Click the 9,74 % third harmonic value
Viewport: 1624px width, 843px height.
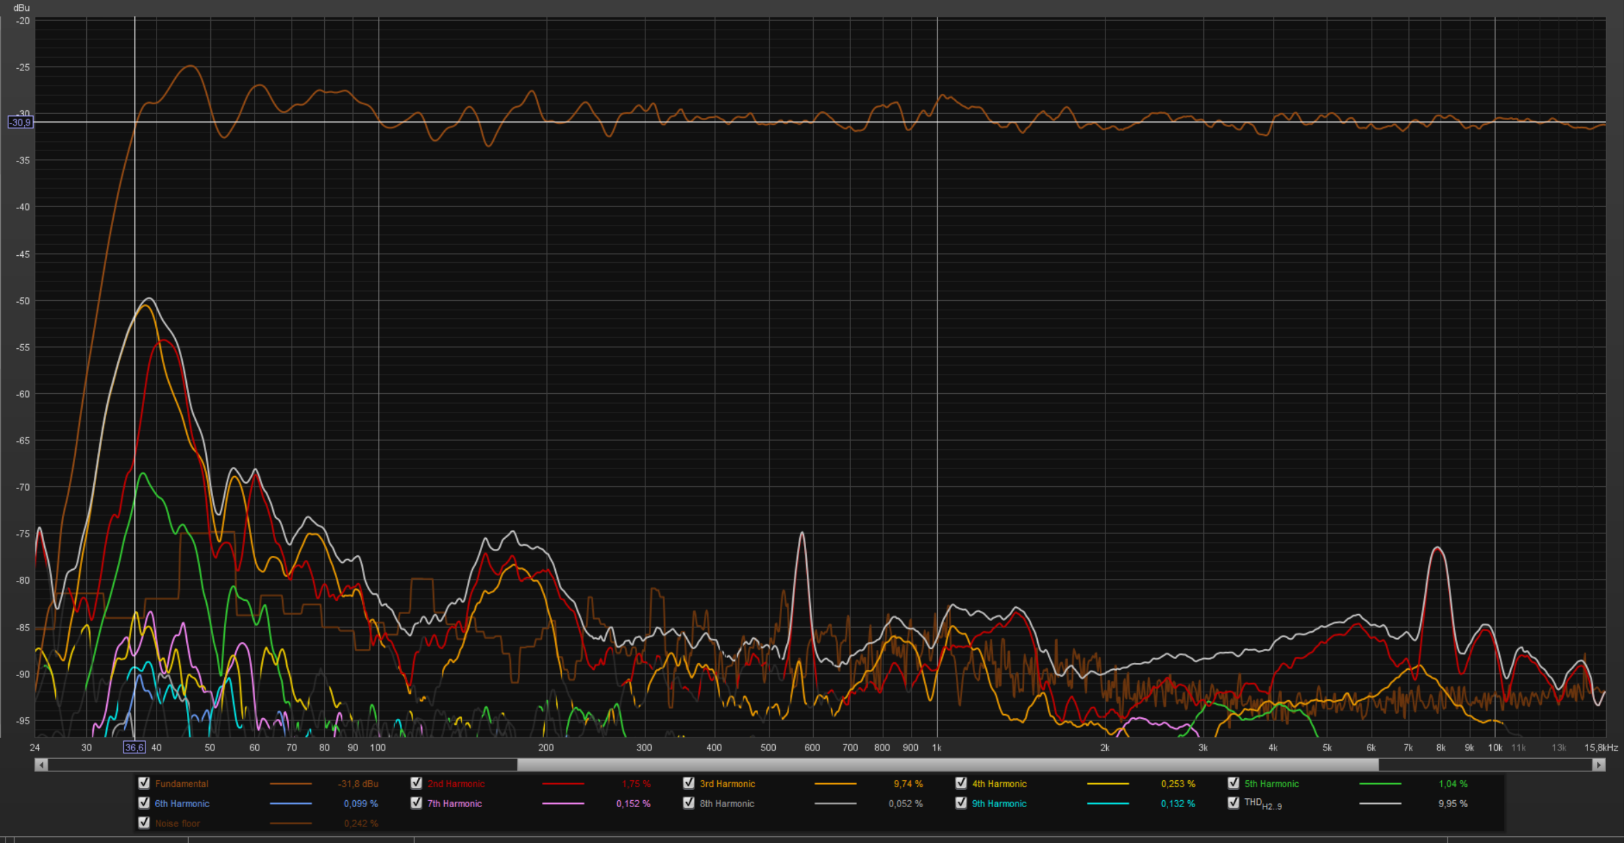pyautogui.click(x=908, y=784)
